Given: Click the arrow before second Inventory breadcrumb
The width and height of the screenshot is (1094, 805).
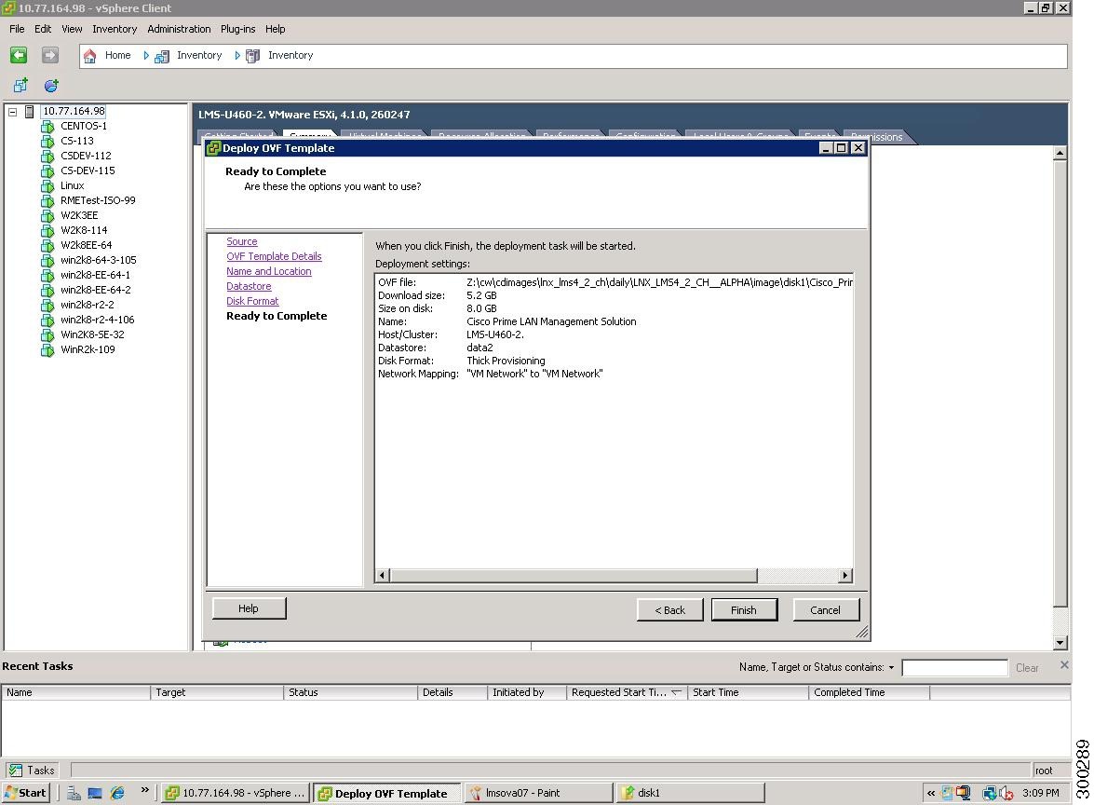Looking at the screenshot, I should click(x=237, y=56).
